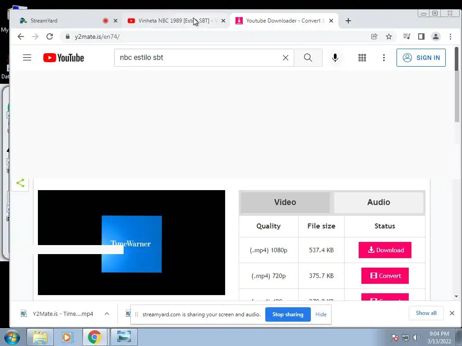
Task: Open Chrome's three-dot menu
Action: coord(450,36)
